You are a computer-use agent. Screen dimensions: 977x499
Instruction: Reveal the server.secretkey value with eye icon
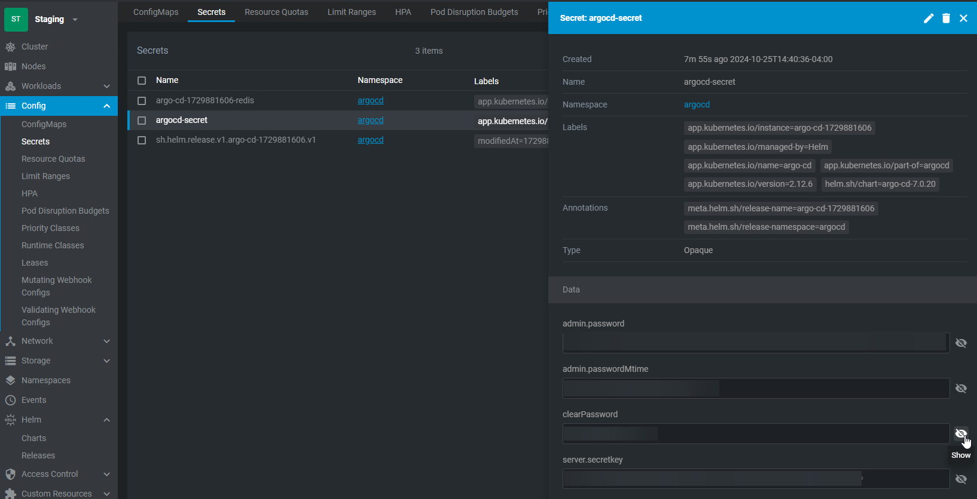961,479
